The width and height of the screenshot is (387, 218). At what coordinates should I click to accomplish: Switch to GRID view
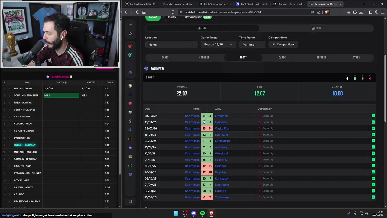[317, 28]
